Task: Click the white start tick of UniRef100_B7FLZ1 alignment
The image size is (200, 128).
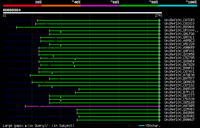Action: point(76,92)
